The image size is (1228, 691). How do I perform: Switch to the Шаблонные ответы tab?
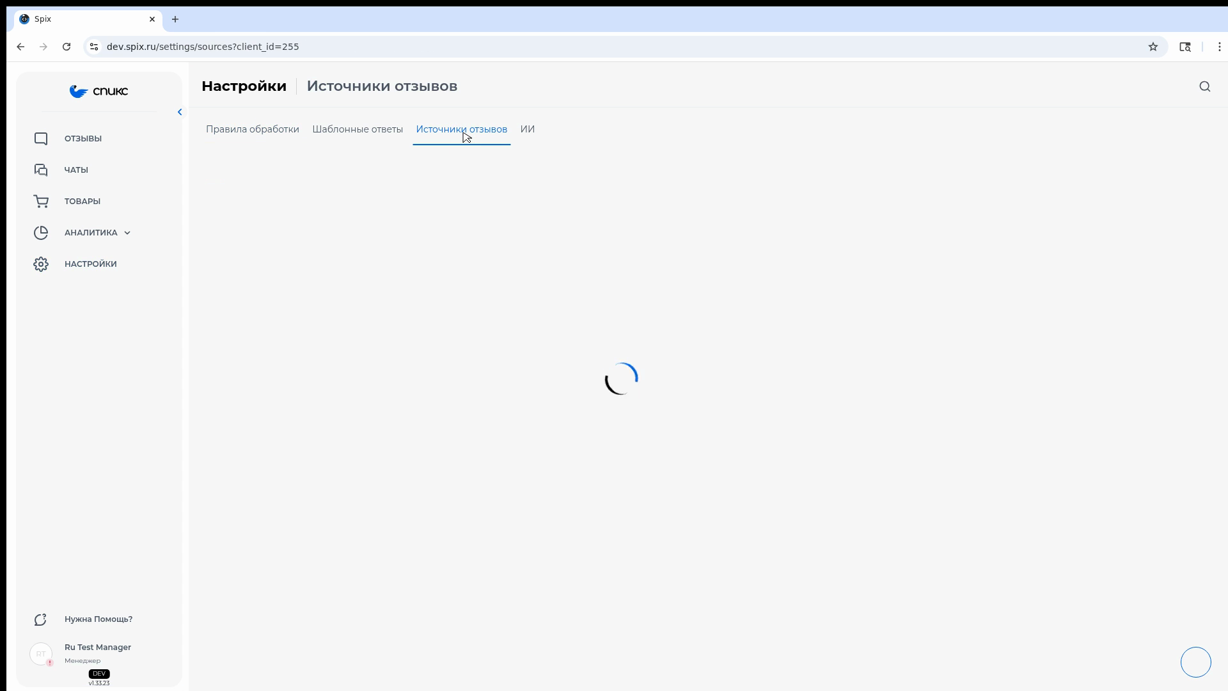click(x=358, y=129)
